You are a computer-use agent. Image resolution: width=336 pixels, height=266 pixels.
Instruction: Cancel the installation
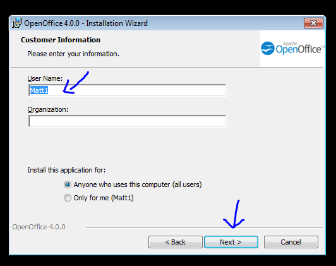(x=291, y=242)
